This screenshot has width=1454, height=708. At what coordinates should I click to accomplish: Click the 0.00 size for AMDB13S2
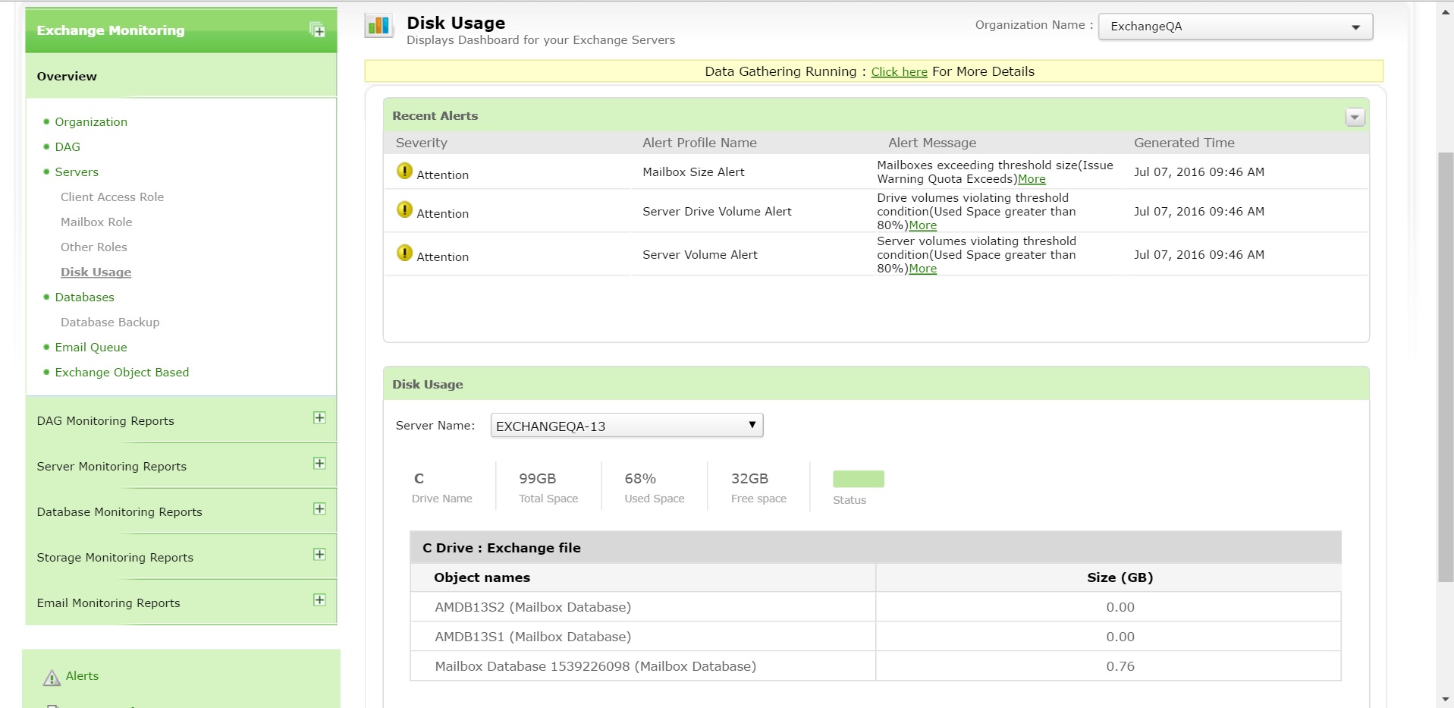(x=1120, y=607)
